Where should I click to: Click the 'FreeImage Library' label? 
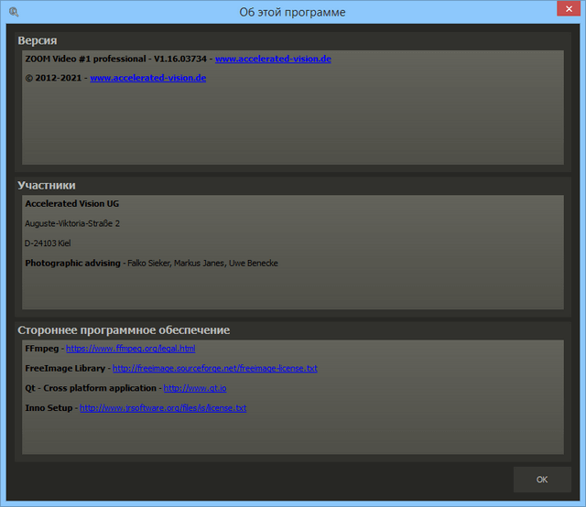[x=65, y=369]
